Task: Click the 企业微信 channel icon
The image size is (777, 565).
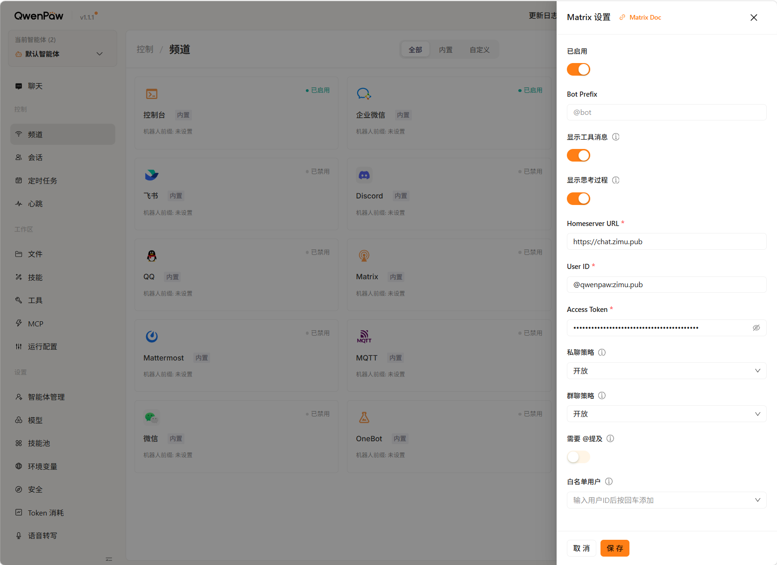Action: tap(364, 94)
